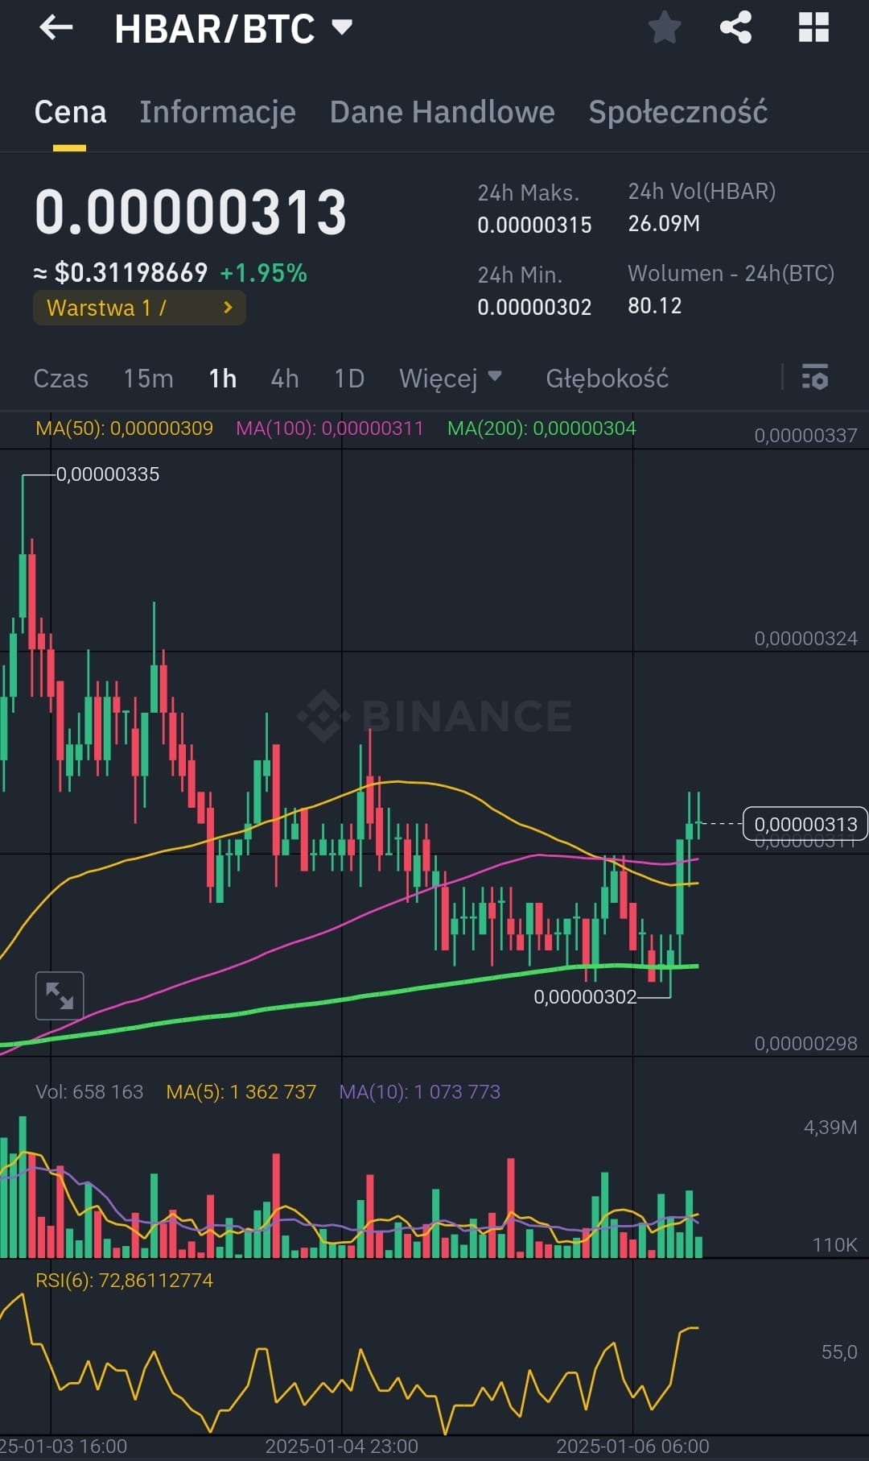869x1461 pixels.
Task: Tap the 0,00000313 price marker on chart
Action: (805, 824)
